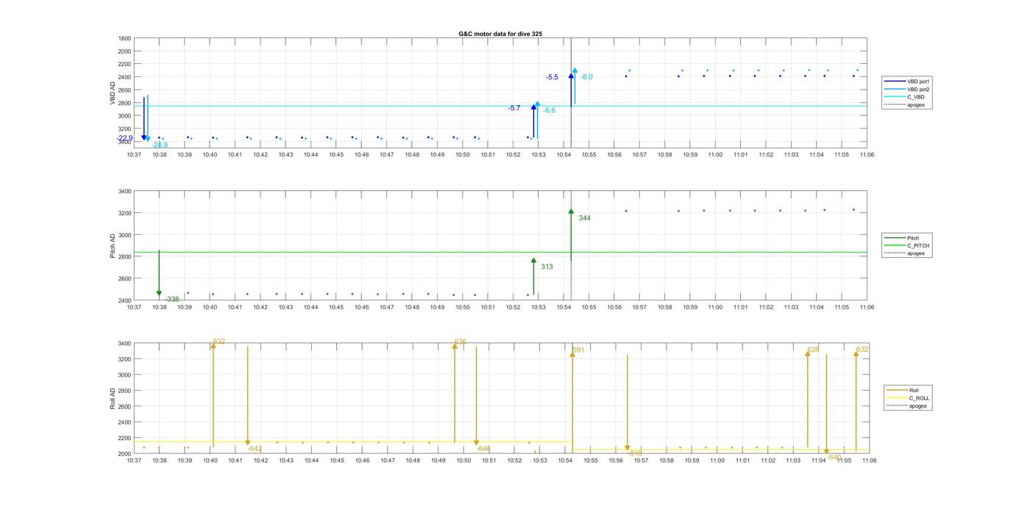Screen dimensions: 1030x509
Task: Click the "636" annotation in the Roll plot
Action: tap(461, 342)
